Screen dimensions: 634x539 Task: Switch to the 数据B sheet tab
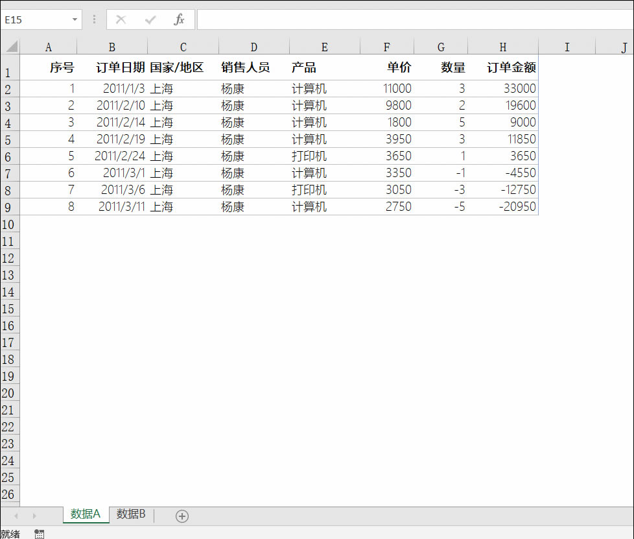(x=131, y=514)
